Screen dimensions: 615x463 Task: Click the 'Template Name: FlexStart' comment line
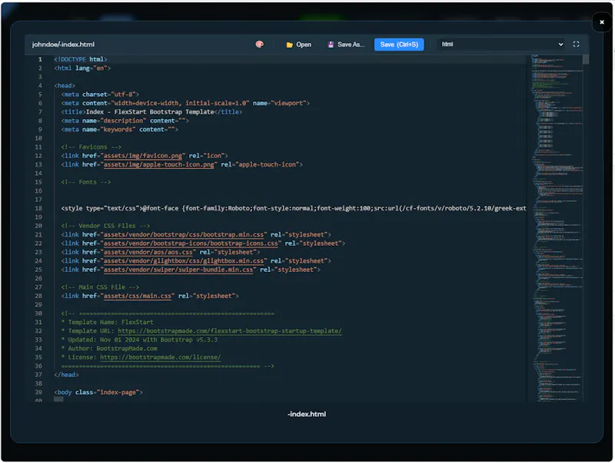(x=107, y=322)
